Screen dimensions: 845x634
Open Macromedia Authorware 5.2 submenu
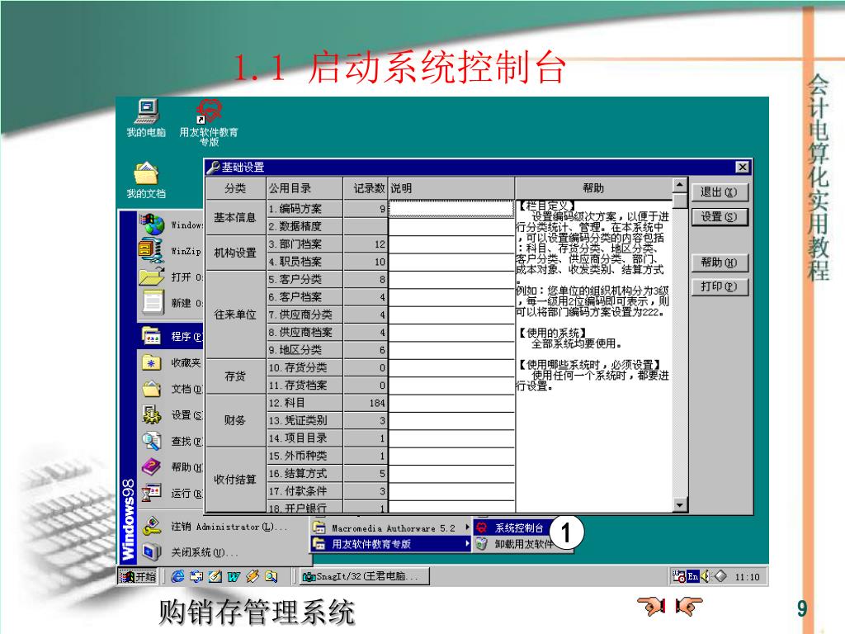pos(391,528)
